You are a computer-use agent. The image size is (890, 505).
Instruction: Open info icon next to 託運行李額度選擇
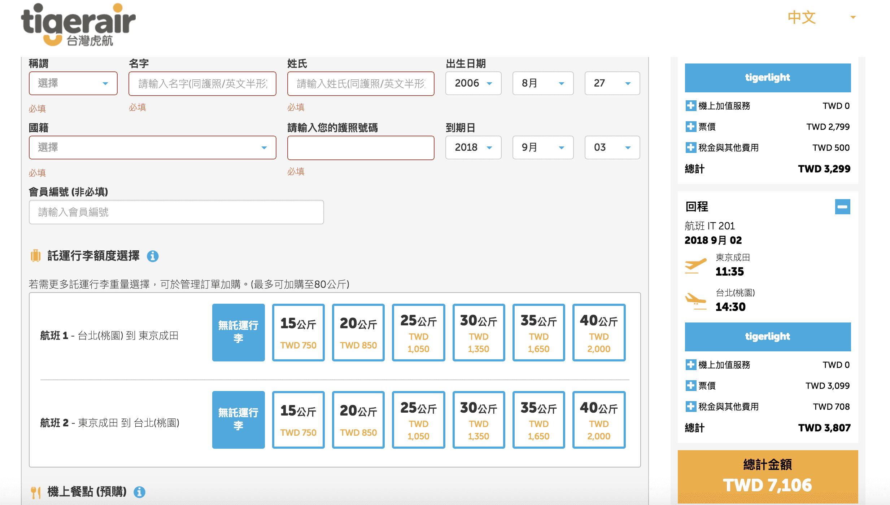153,256
